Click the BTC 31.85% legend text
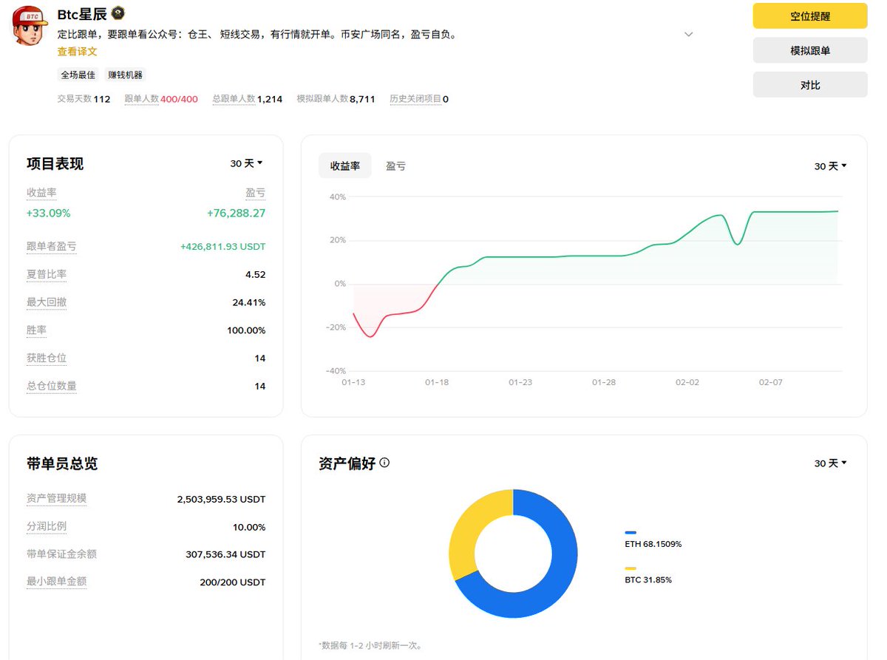Viewport: 887px width, 660px height. click(648, 580)
